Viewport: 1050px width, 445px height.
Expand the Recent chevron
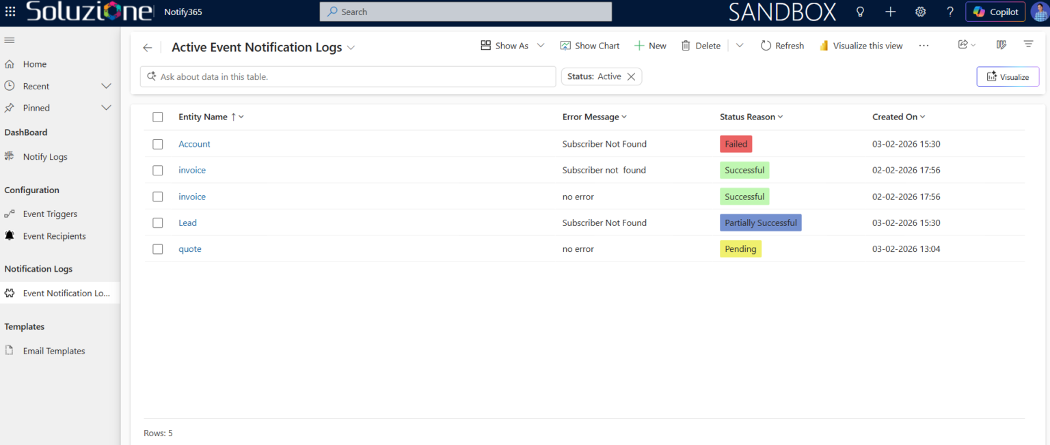tap(106, 86)
